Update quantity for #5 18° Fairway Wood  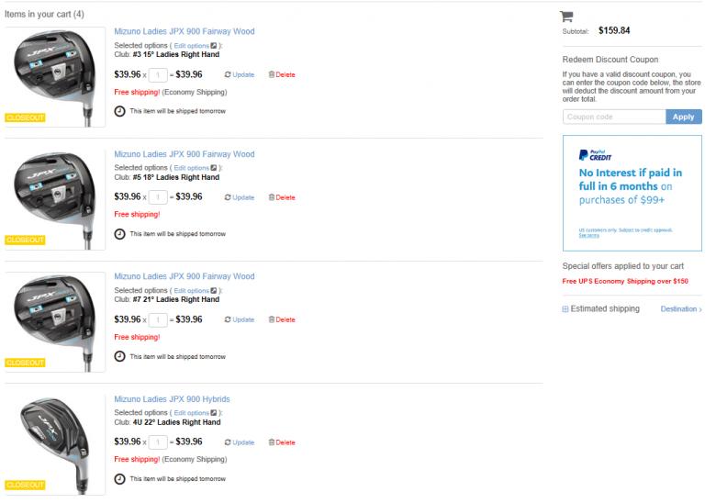click(x=240, y=197)
